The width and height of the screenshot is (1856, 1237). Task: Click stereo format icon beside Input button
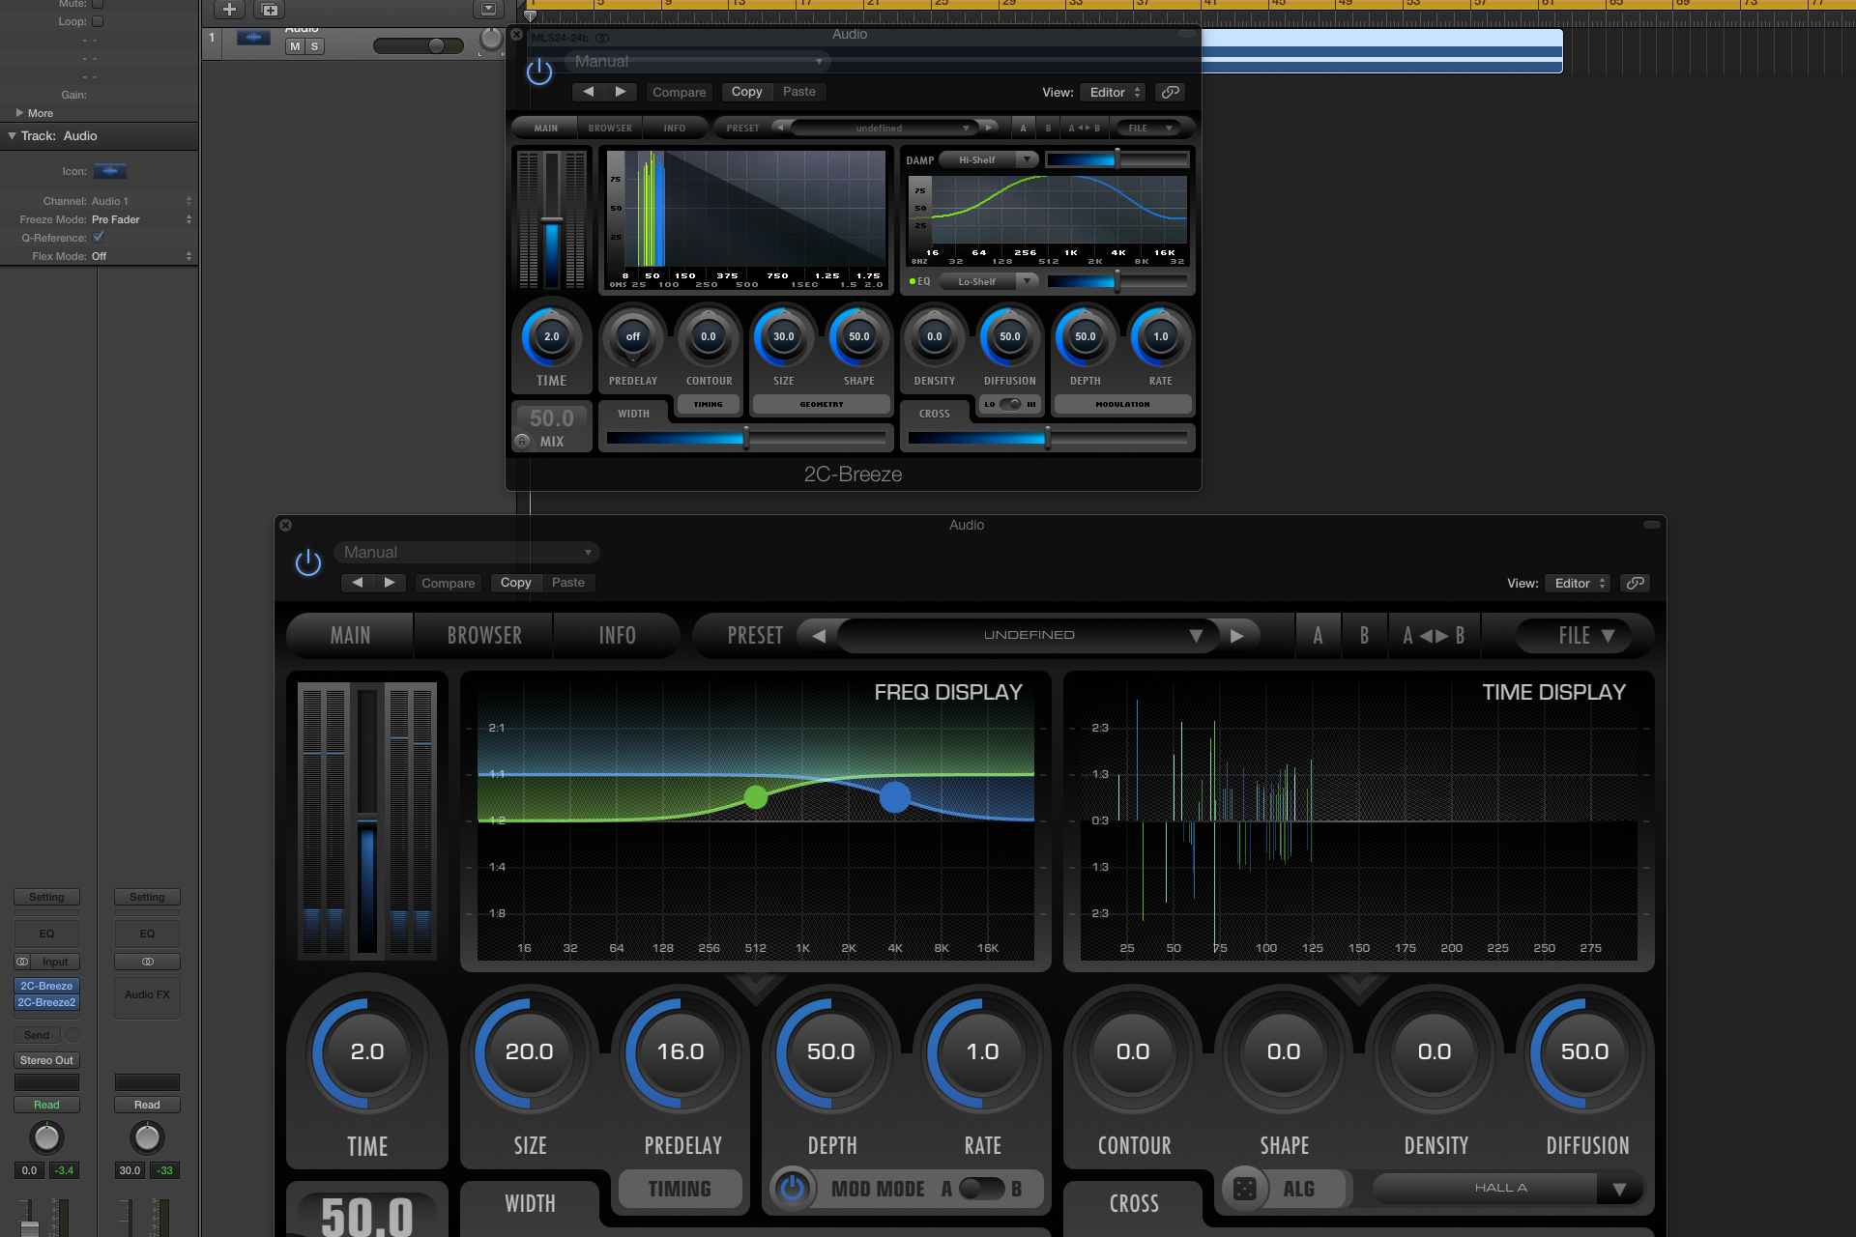[x=22, y=962]
